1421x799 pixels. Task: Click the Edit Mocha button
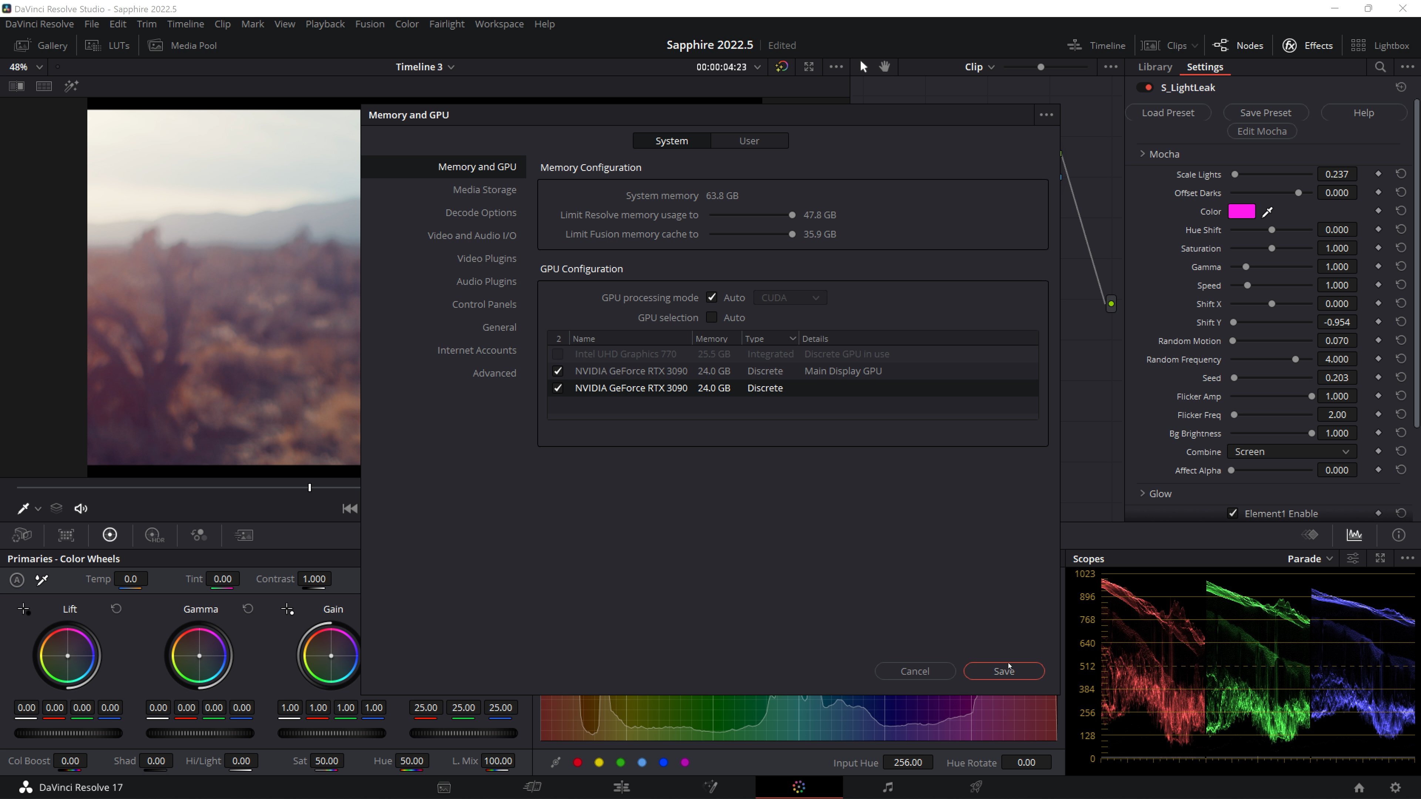pos(1262,131)
